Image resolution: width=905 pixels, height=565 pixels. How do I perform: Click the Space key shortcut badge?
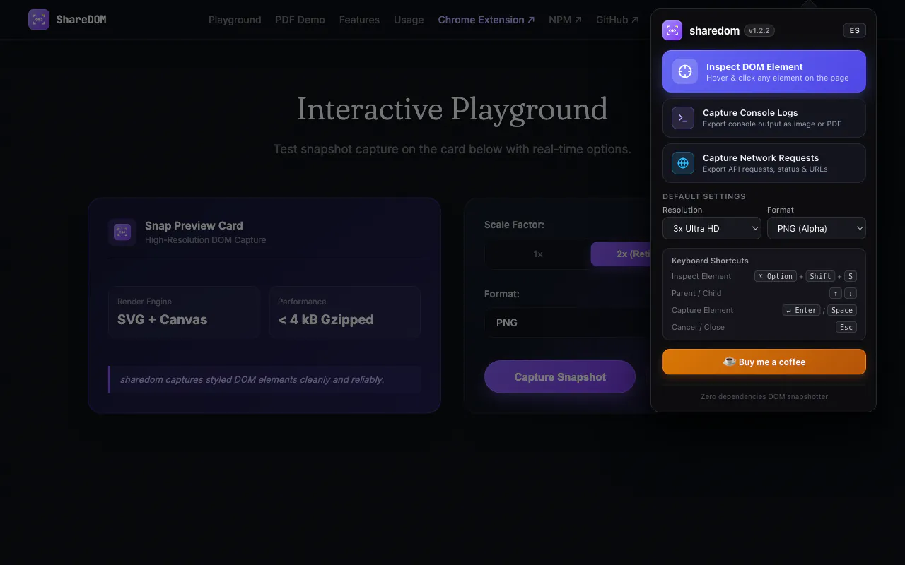(x=842, y=310)
